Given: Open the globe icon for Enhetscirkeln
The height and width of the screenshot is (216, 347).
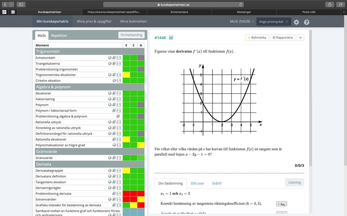Looking at the screenshot, I should [110, 57].
